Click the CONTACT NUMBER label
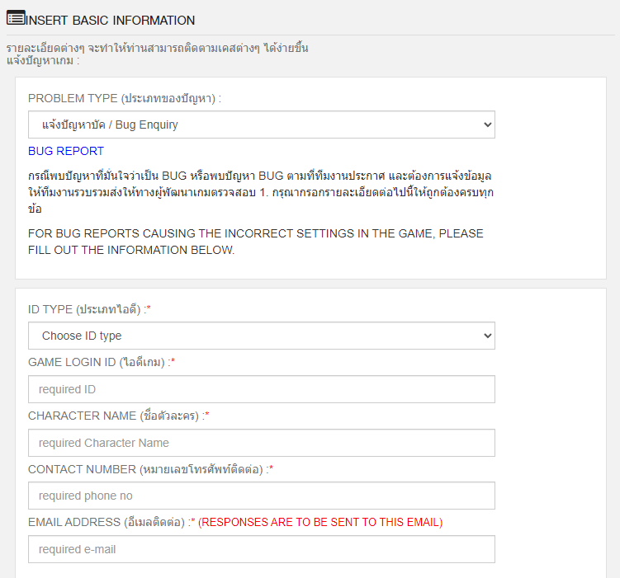The image size is (620, 578). pyautogui.click(x=149, y=469)
